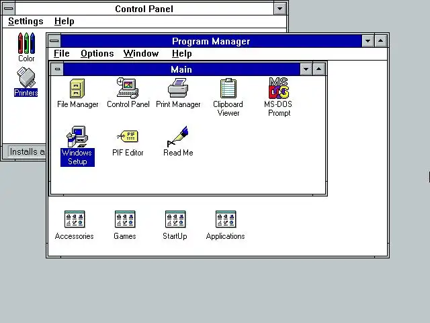Minimize the Control Panel window
Screen dimensions: 430x323
coord(280,9)
